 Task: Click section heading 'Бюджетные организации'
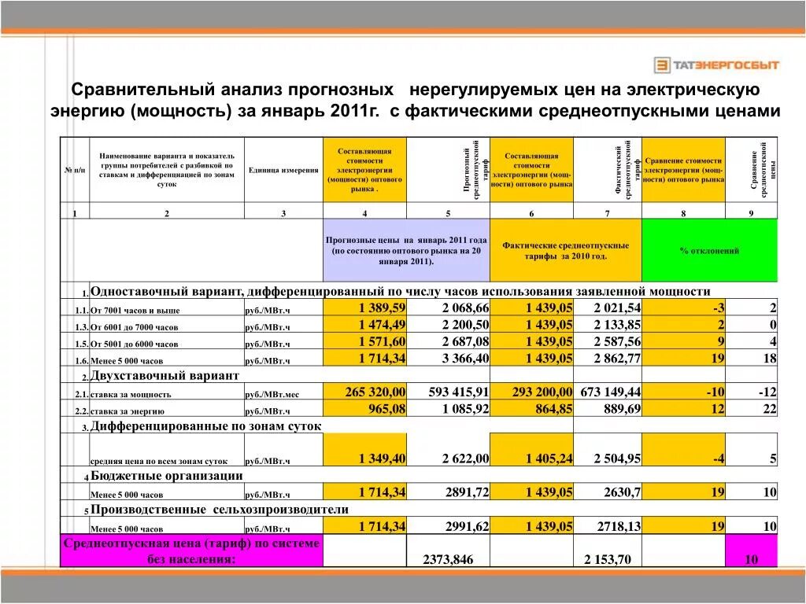(x=167, y=476)
